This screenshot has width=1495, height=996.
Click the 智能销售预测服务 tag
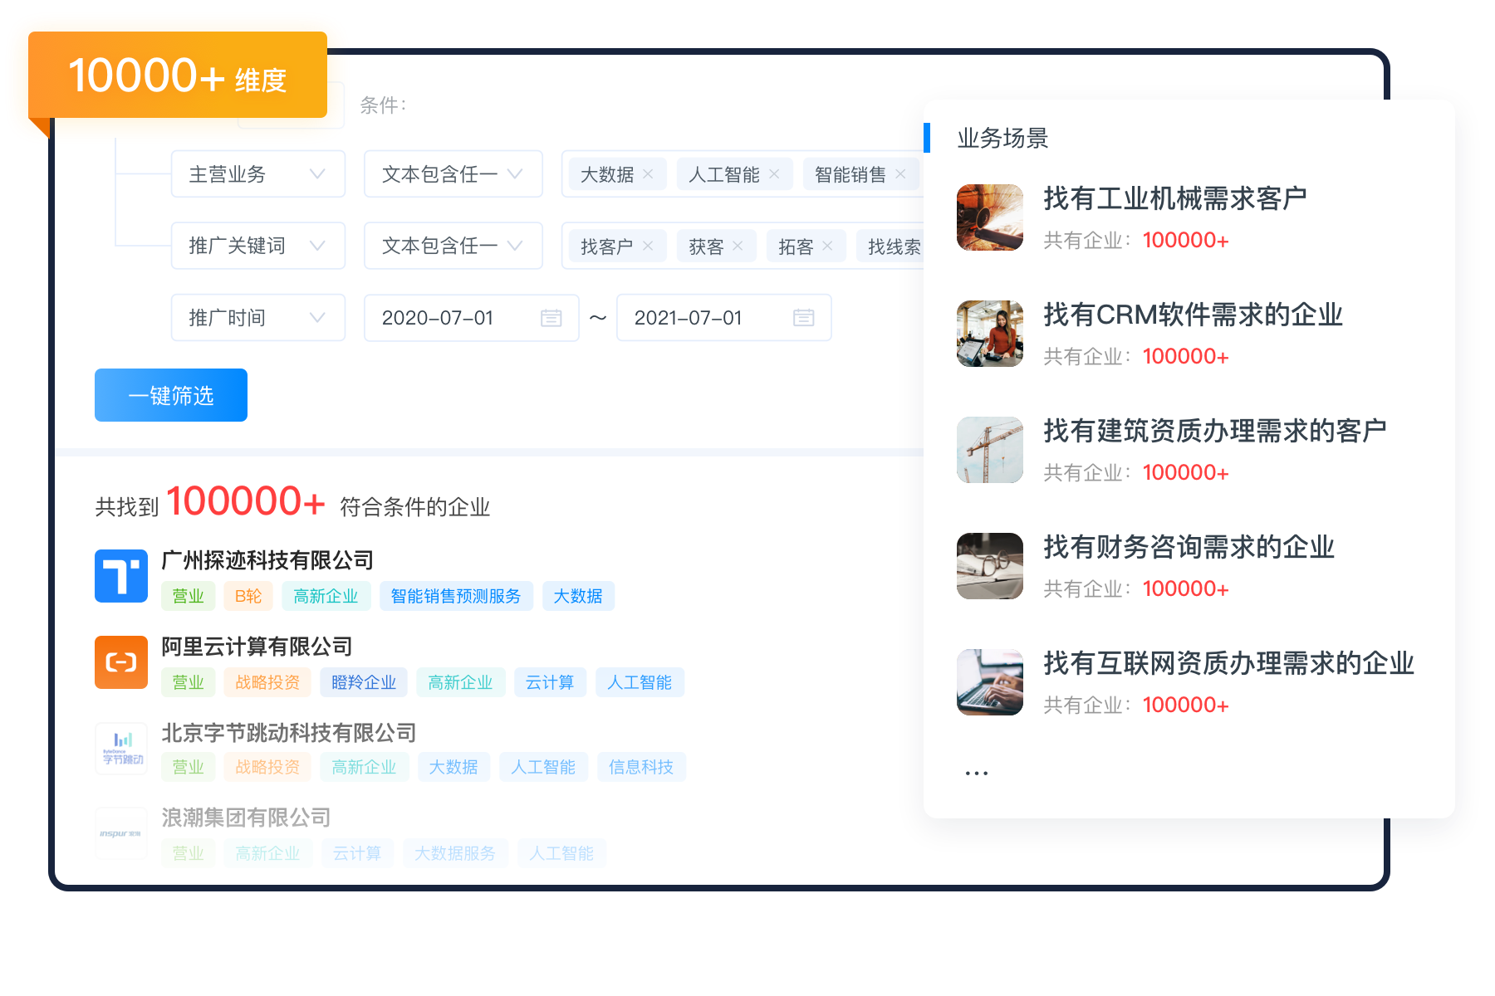click(x=456, y=596)
